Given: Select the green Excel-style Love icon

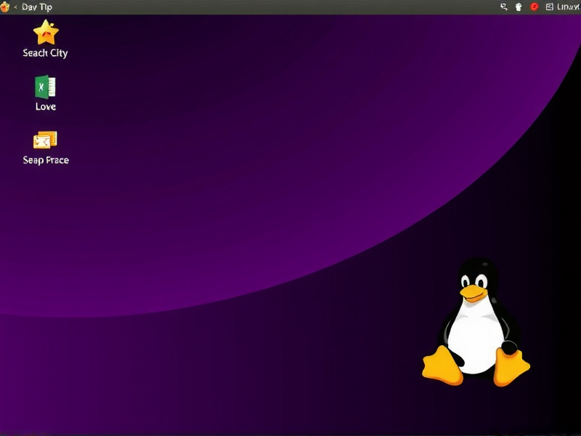Looking at the screenshot, I should tap(45, 88).
